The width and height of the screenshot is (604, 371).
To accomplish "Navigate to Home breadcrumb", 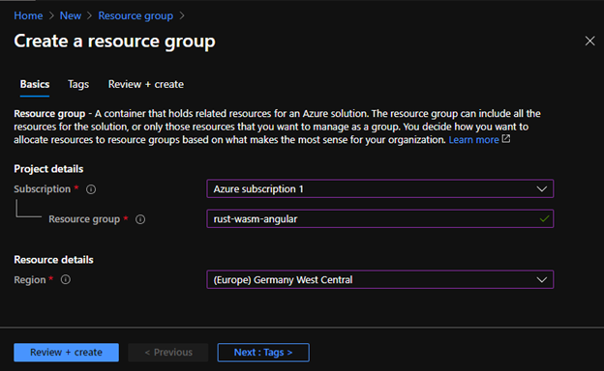I will pyautogui.click(x=28, y=15).
